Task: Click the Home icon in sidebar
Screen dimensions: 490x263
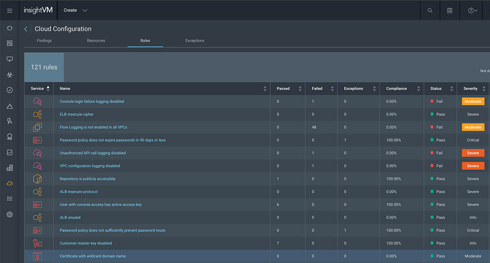Action: pyautogui.click(x=10, y=28)
